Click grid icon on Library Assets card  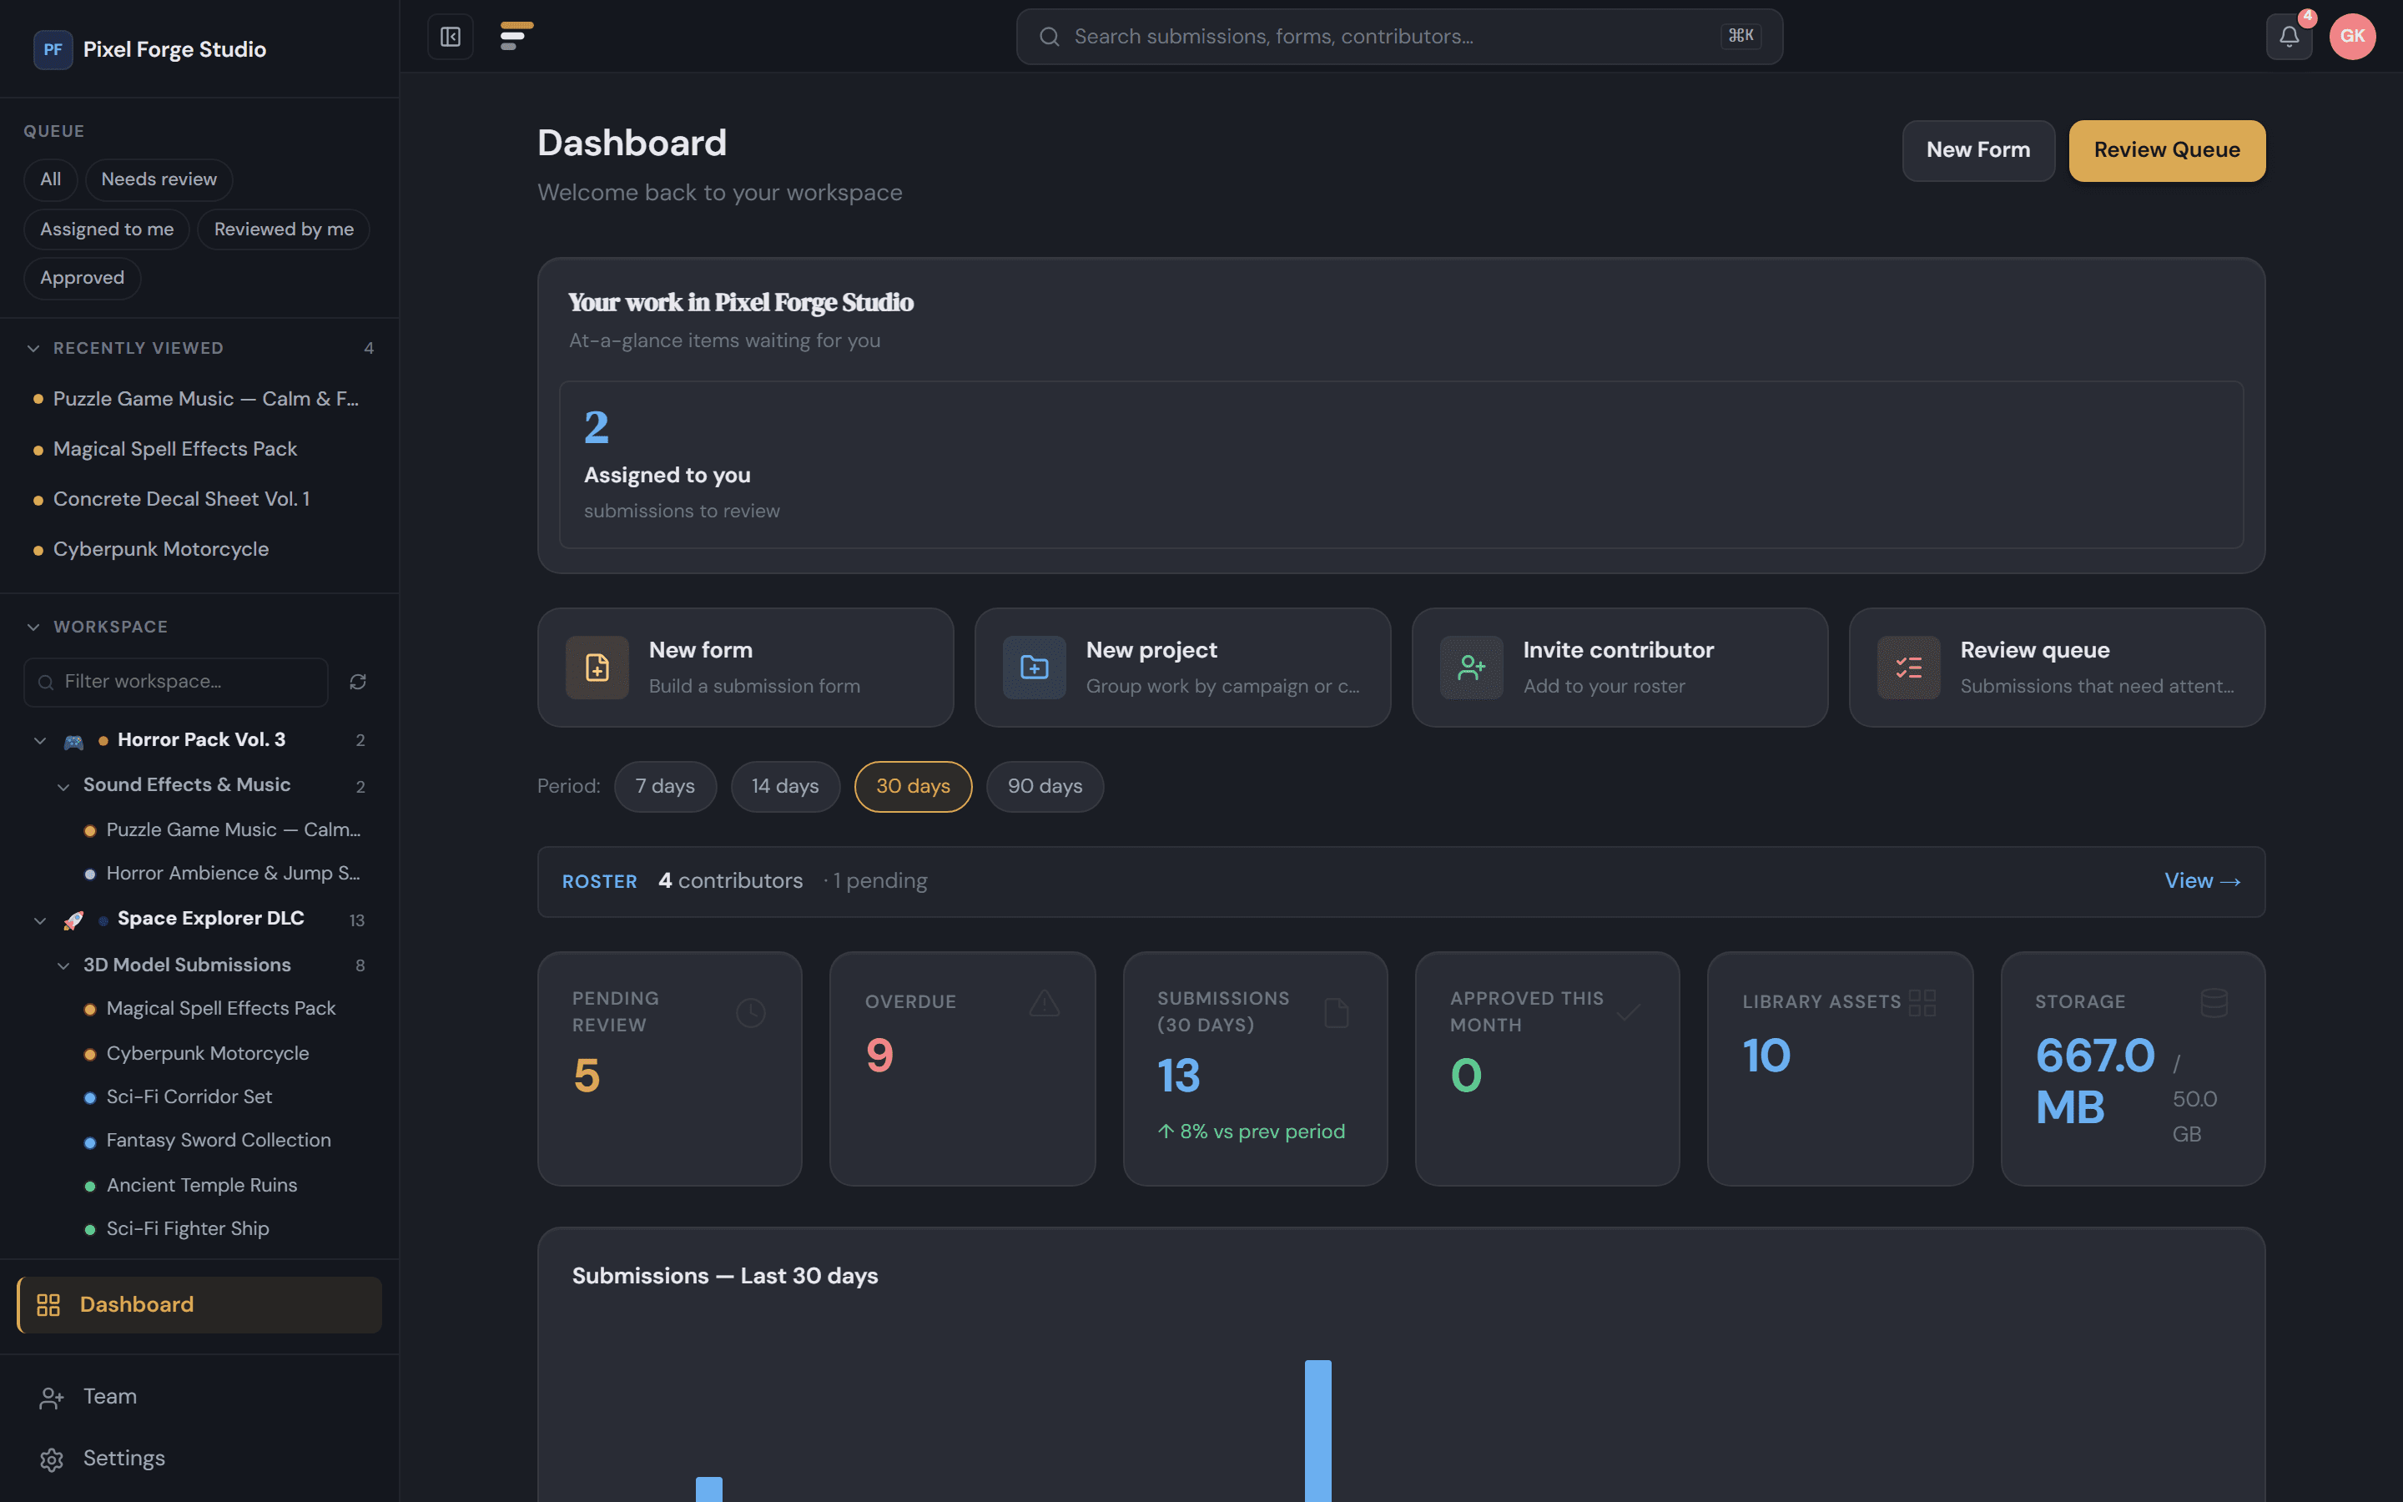click(x=1922, y=1002)
